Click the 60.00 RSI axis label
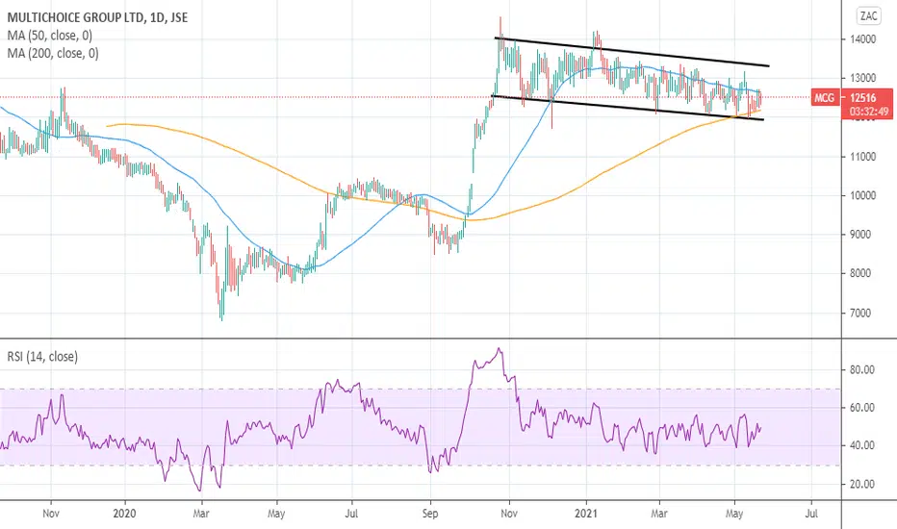Image resolution: width=897 pixels, height=529 pixels. 861,407
